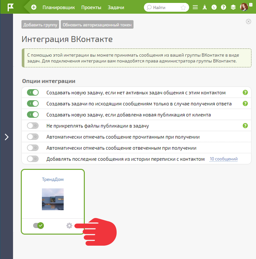Click the layers stack icon in header

pyautogui.click(x=233, y=7)
